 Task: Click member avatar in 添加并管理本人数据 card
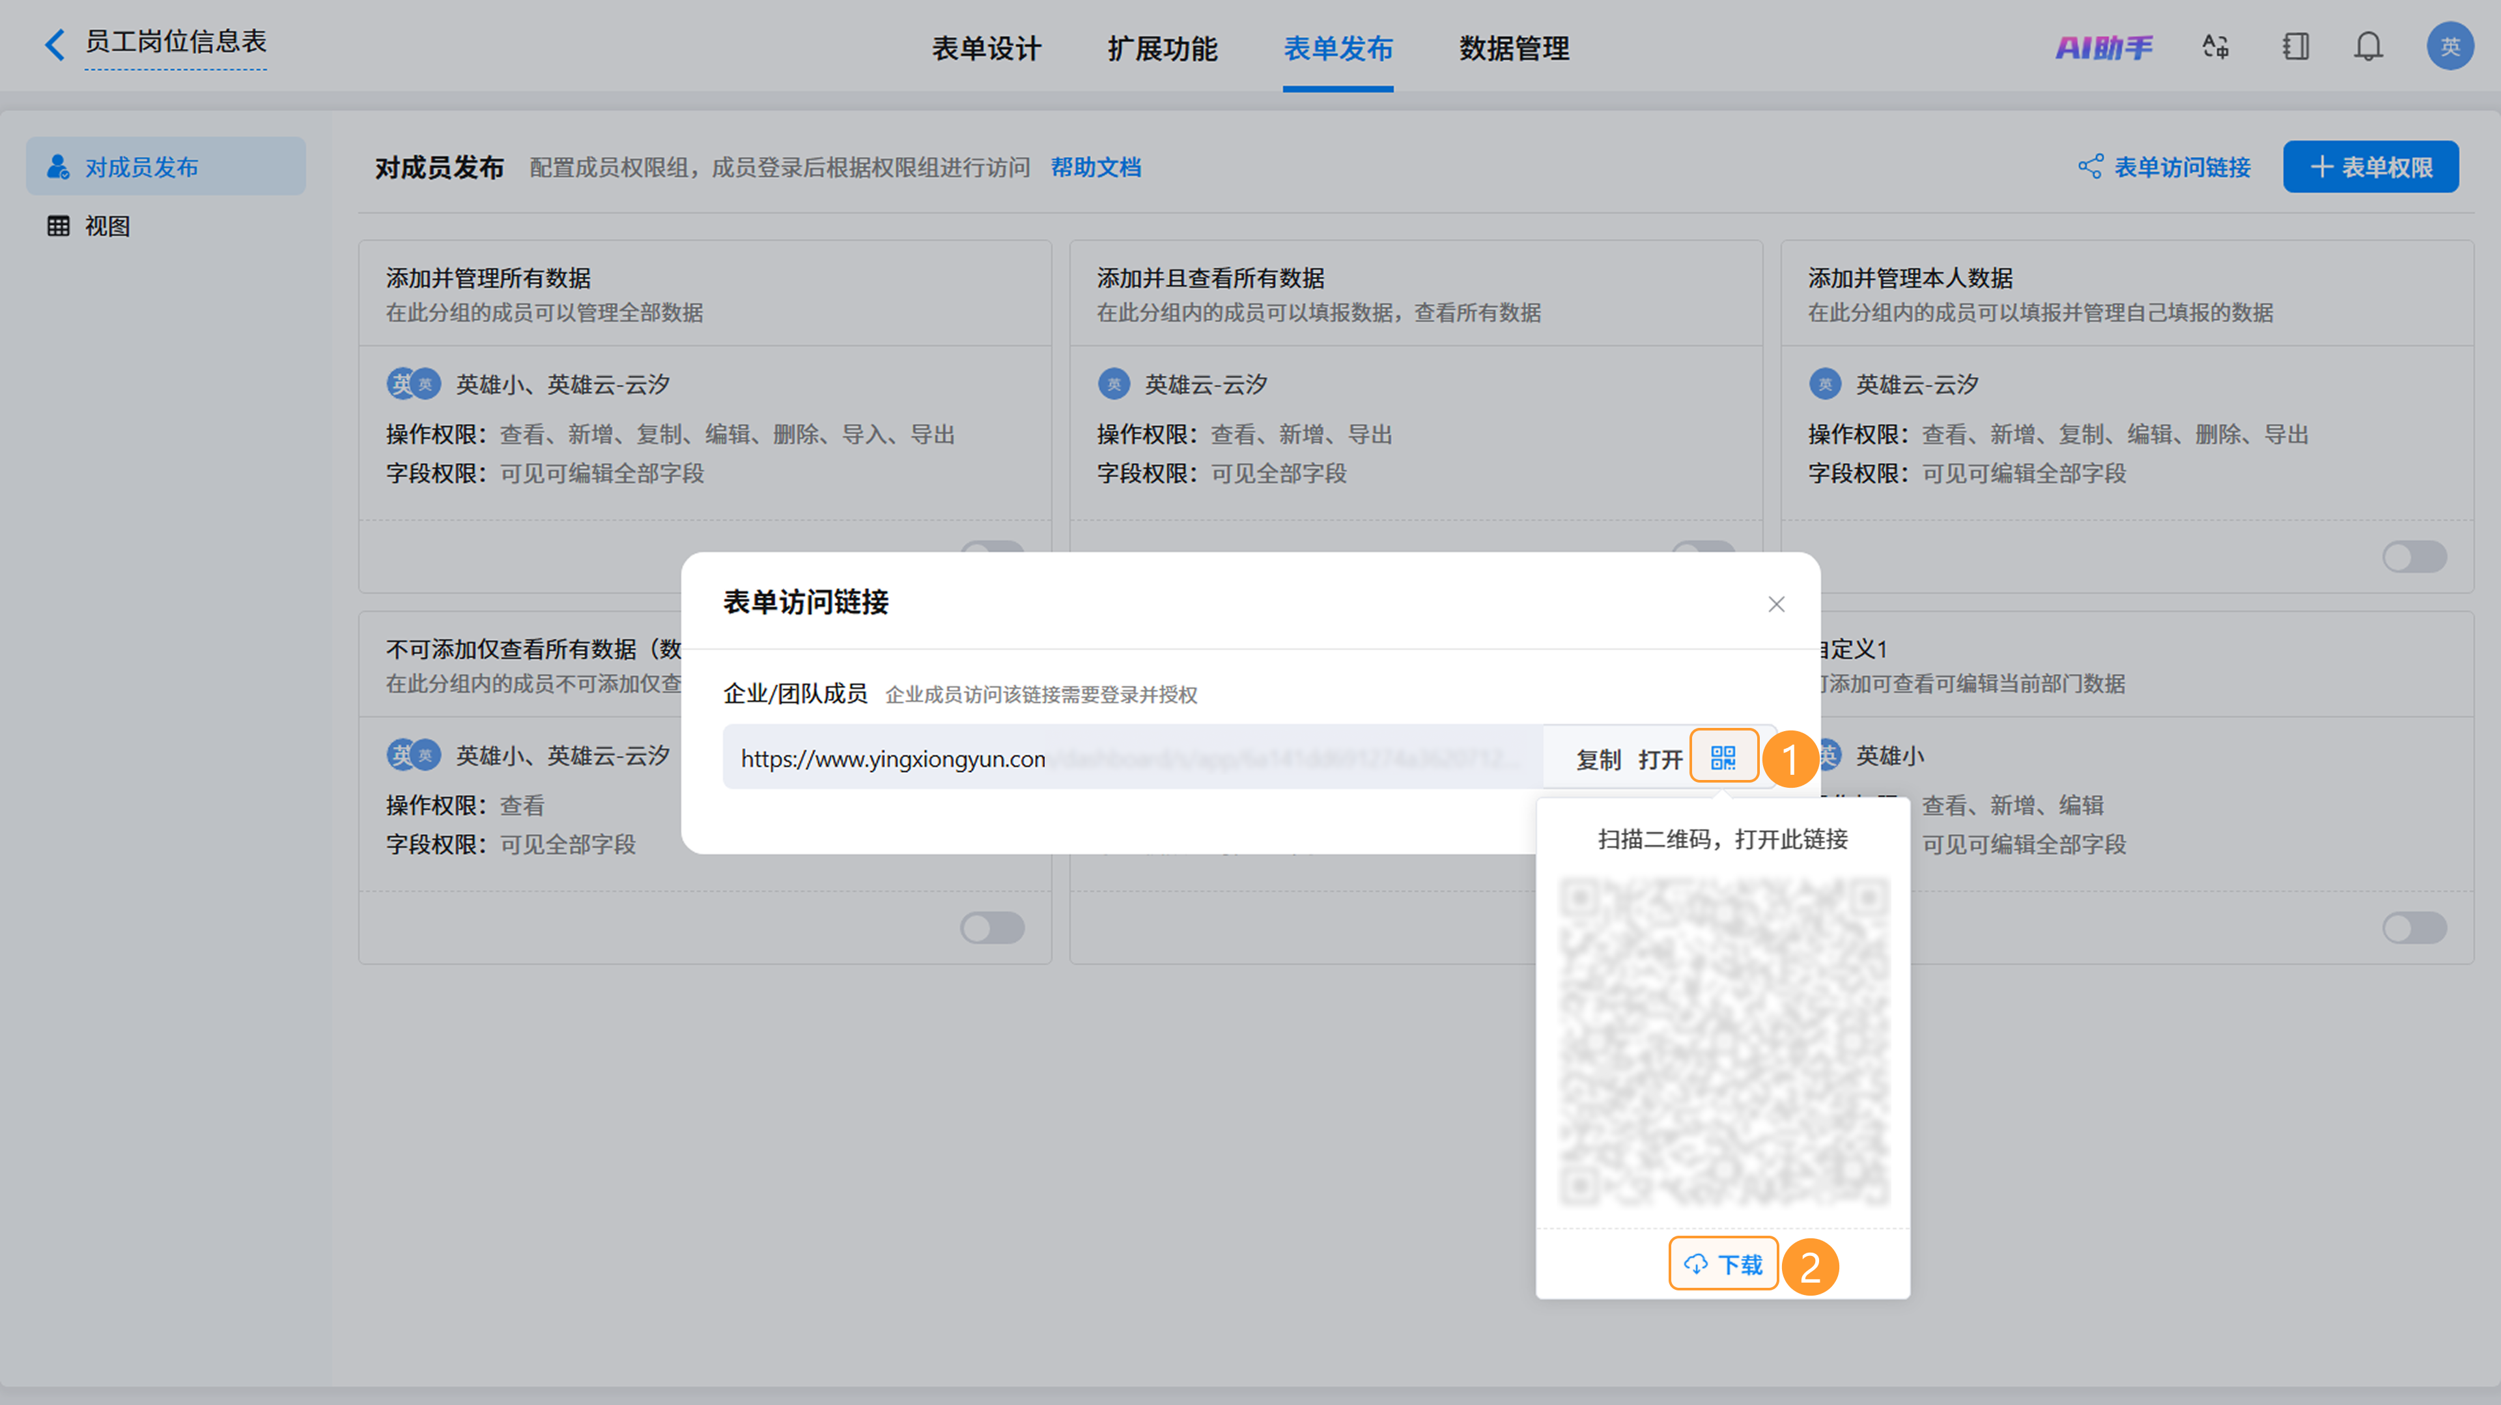click(x=1825, y=384)
